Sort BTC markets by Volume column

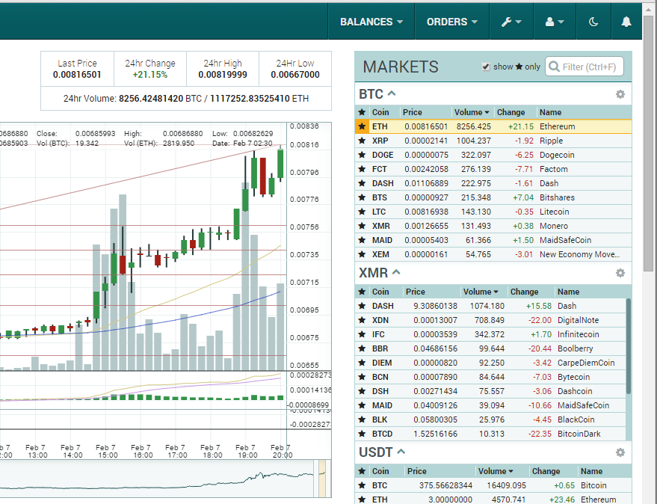tap(472, 112)
